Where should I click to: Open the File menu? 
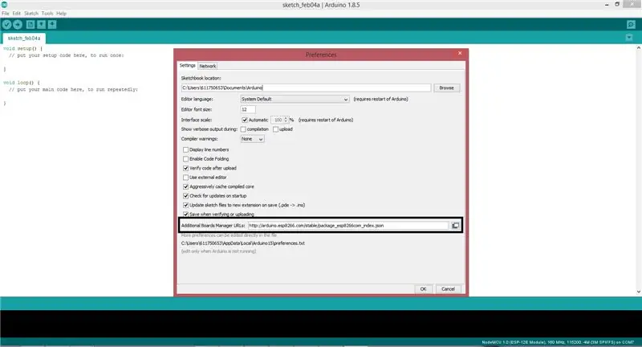6,14
